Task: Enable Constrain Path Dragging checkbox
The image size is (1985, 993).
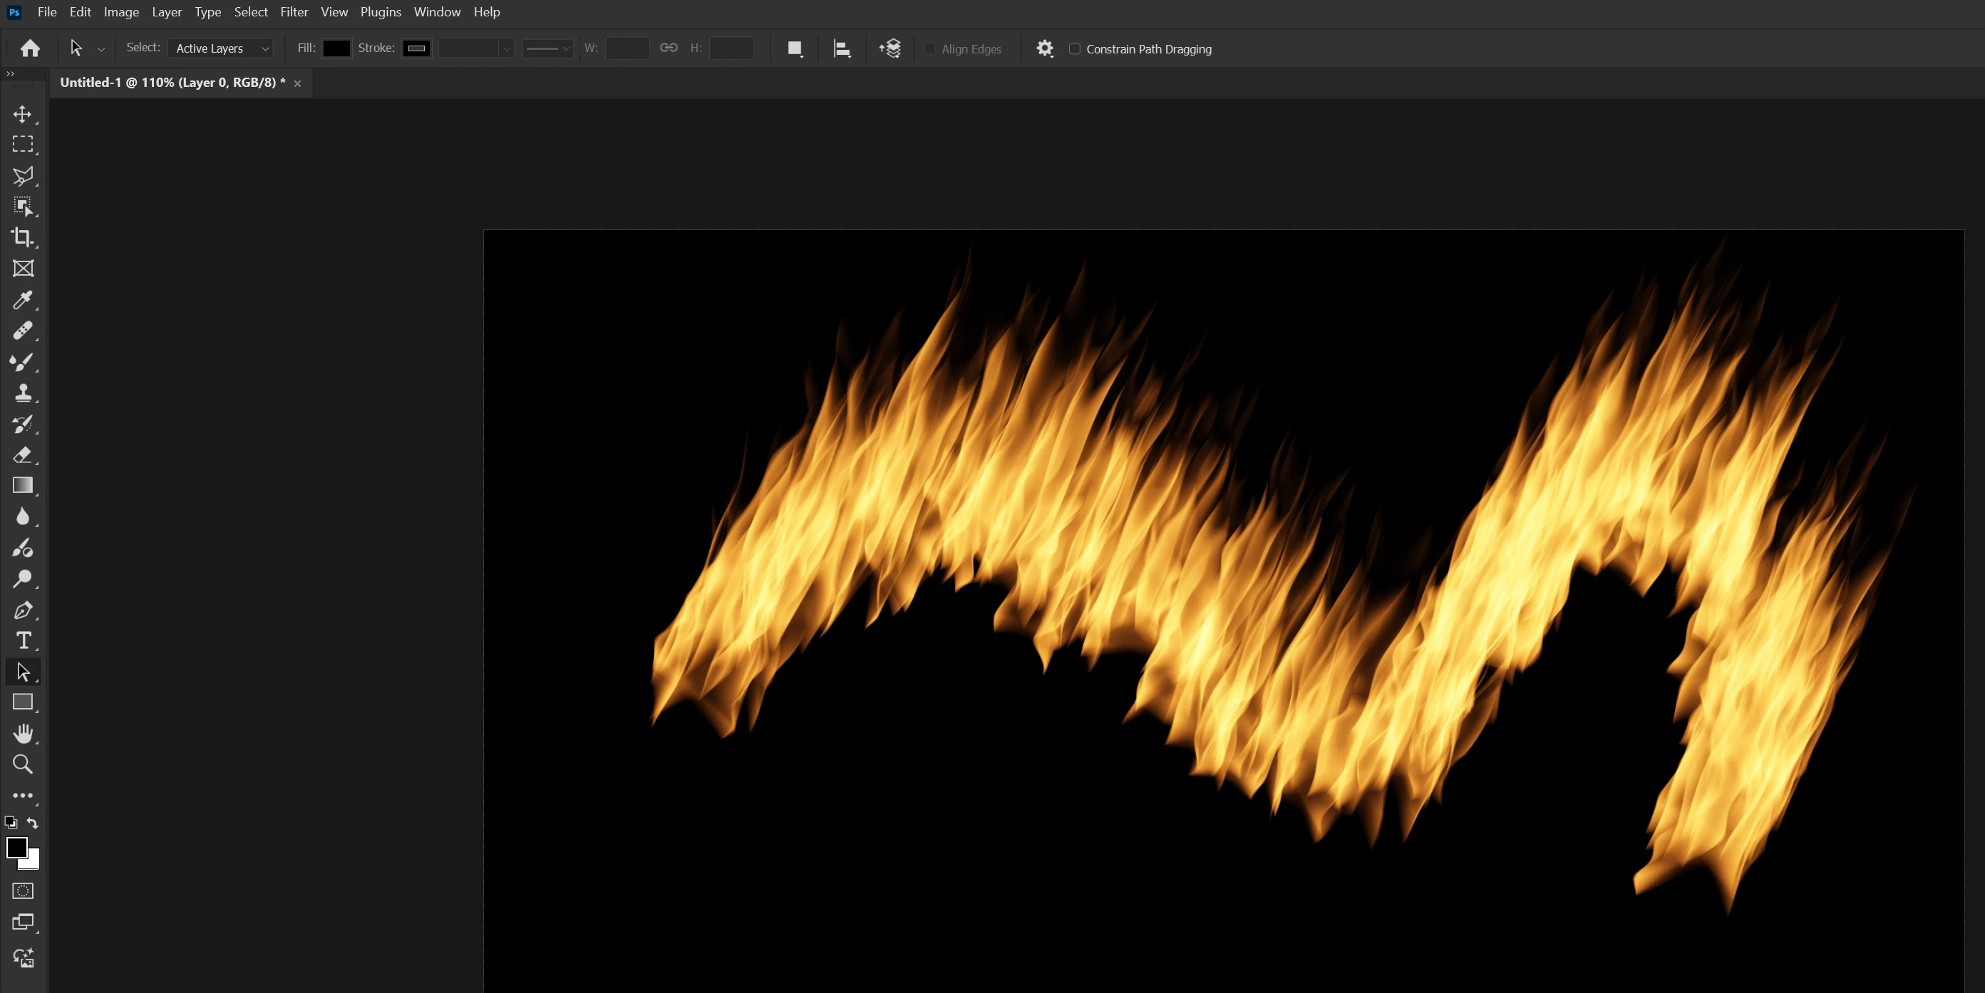Action: point(1074,48)
